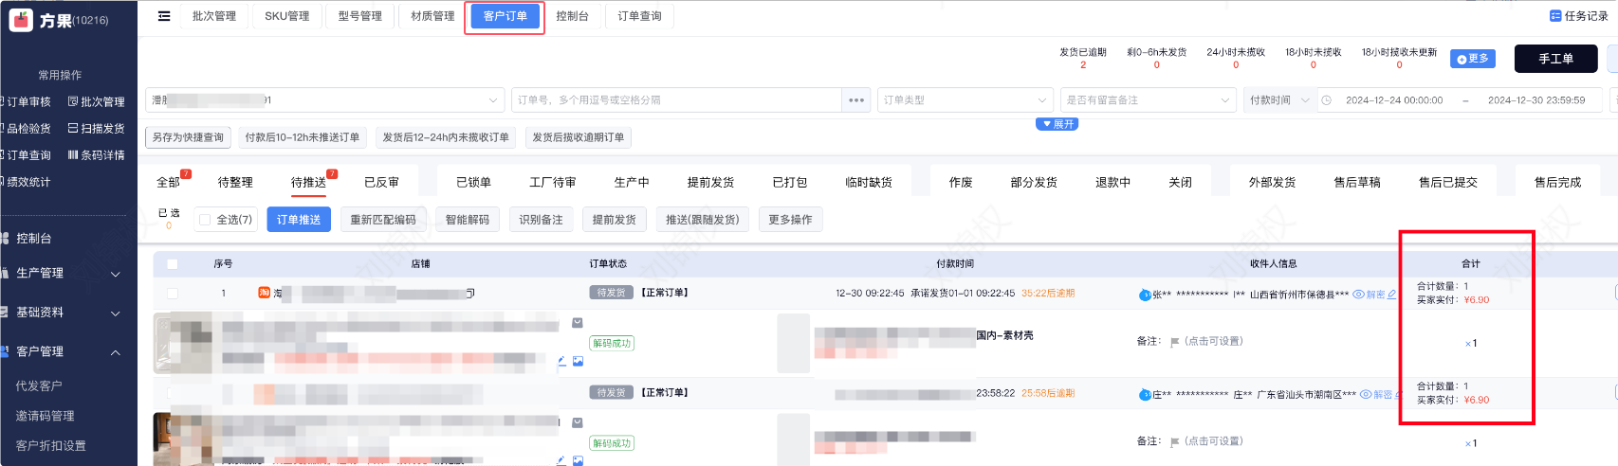The height and width of the screenshot is (466, 1618).
Task: Click the 订单推送 button
Action: 299,220
